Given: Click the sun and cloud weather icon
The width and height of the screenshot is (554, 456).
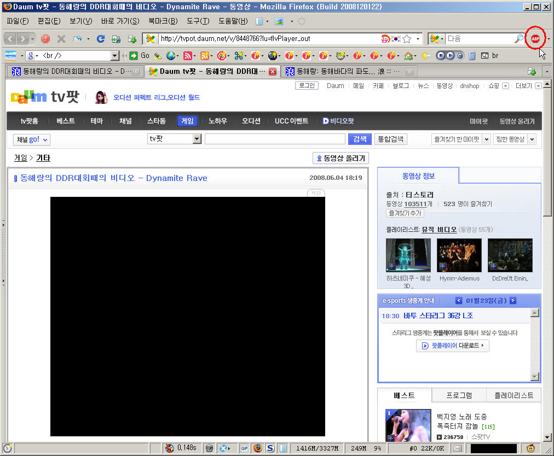Looking at the screenshot, I should (426, 55).
